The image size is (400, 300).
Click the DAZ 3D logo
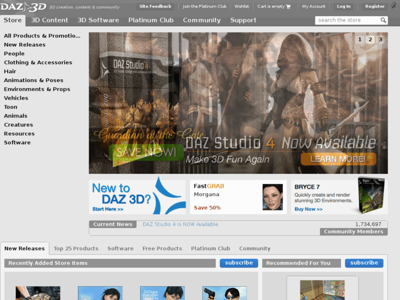[x=24, y=7]
